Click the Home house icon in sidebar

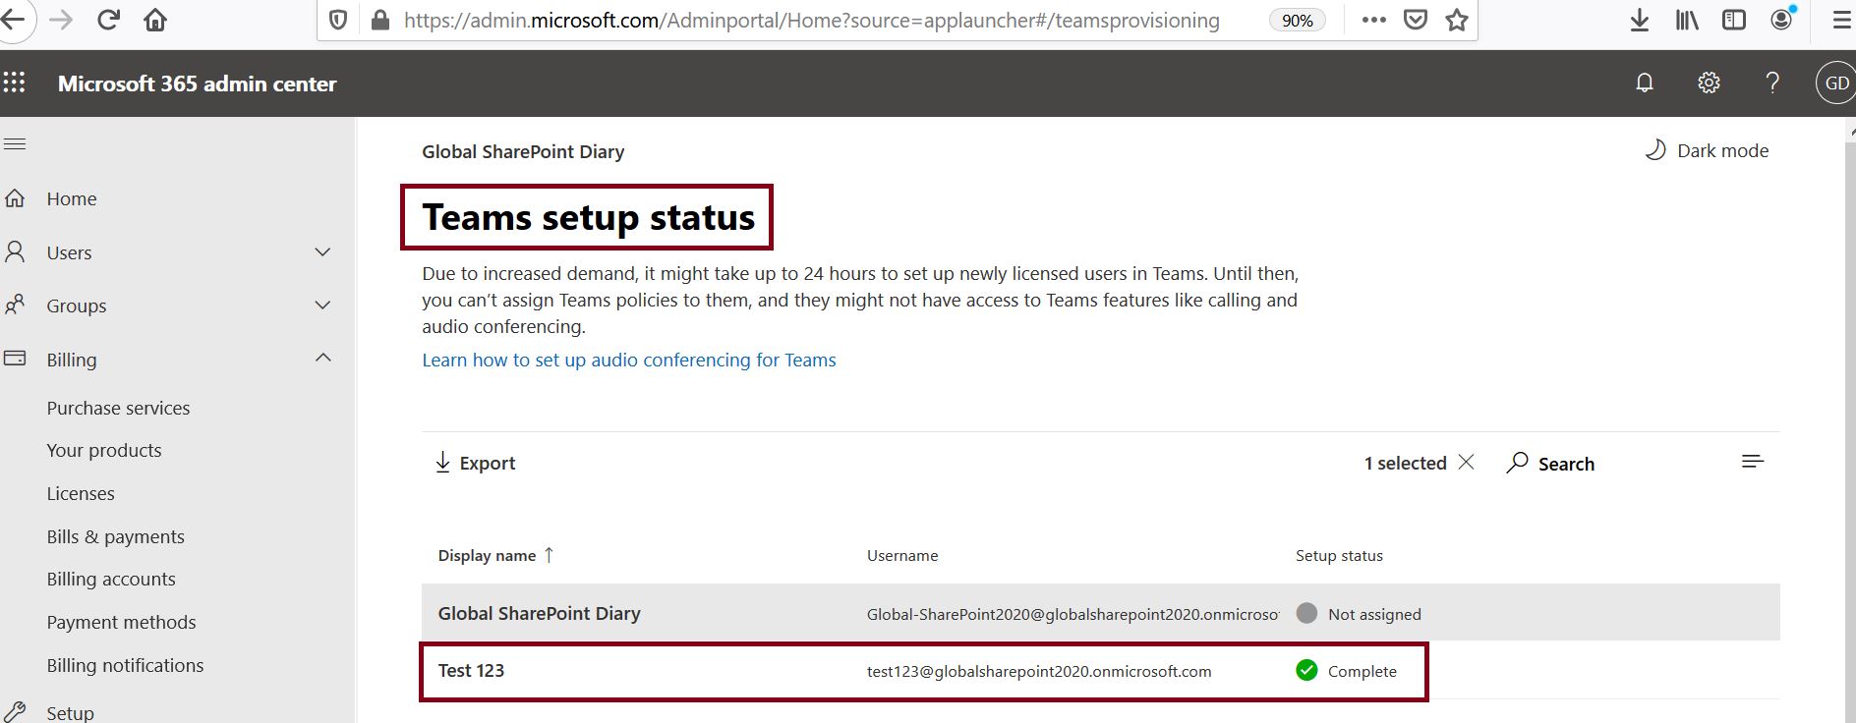coord(15,198)
